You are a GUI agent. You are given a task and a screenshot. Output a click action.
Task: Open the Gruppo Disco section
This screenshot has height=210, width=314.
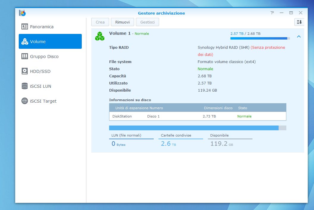point(50,56)
